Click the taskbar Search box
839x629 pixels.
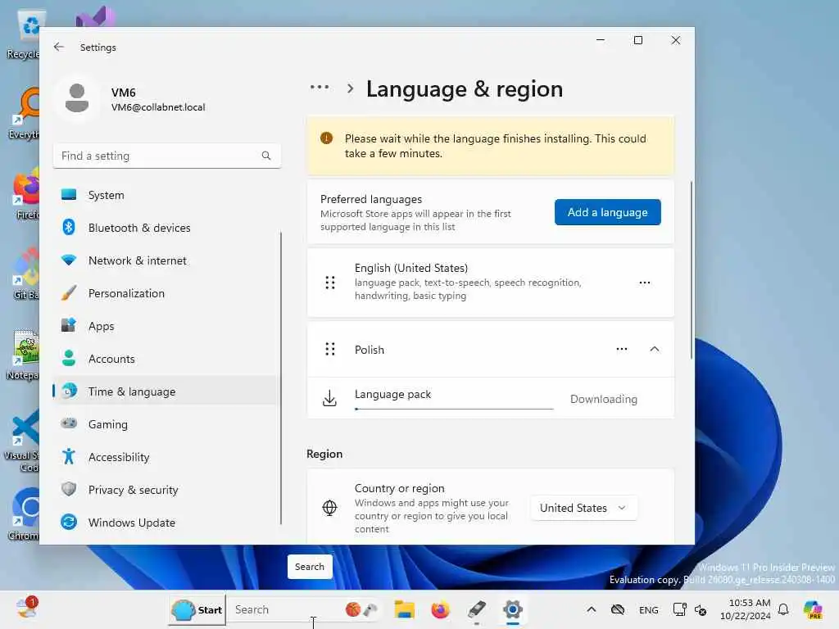click(x=303, y=609)
